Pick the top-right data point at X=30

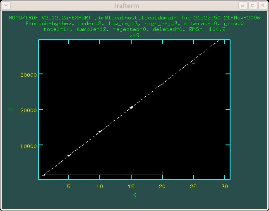224,43
